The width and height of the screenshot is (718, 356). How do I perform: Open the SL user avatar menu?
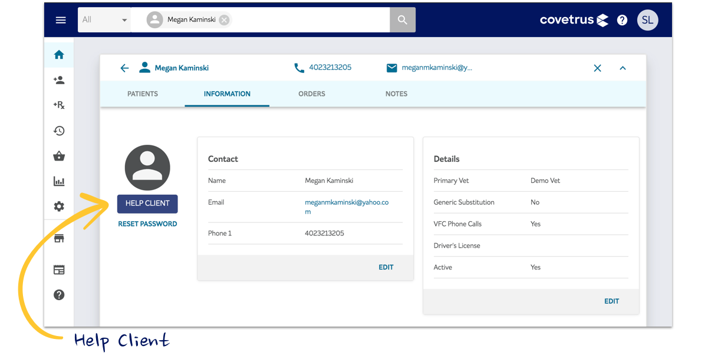click(x=647, y=20)
